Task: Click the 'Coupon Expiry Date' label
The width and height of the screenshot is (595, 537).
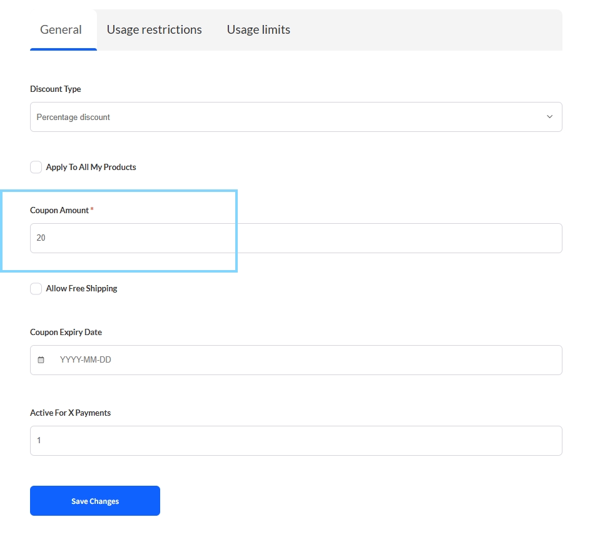Action: (x=66, y=332)
